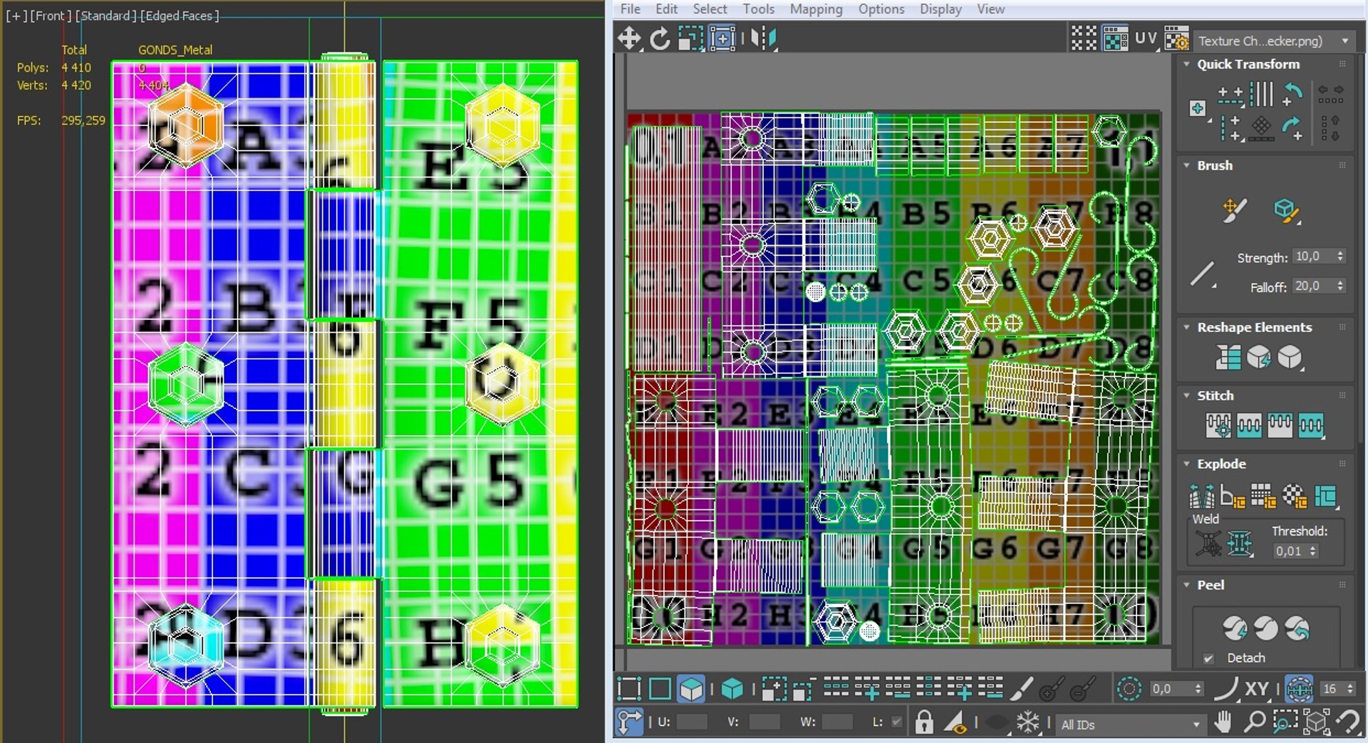Toggle the Soft Selection circle icon
The height and width of the screenshot is (743, 1368).
point(1129,689)
